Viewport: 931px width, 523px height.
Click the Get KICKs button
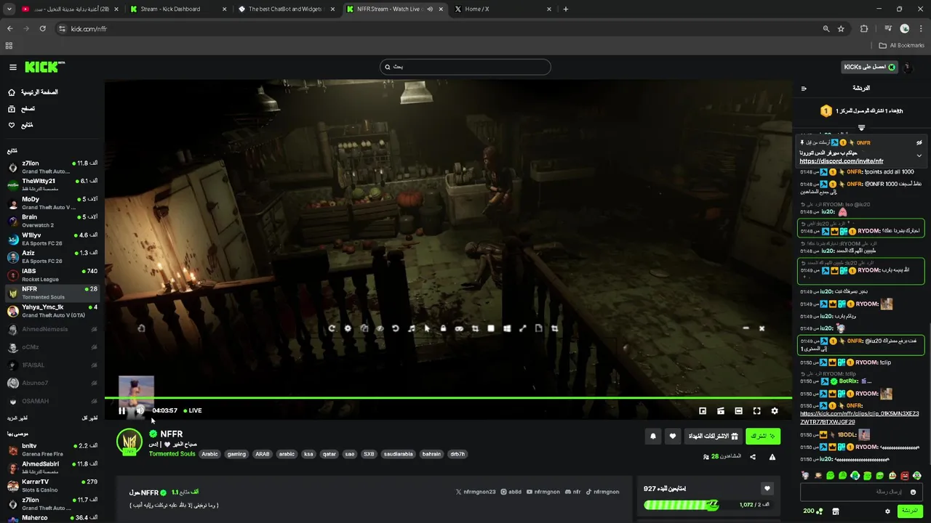coord(869,67)
